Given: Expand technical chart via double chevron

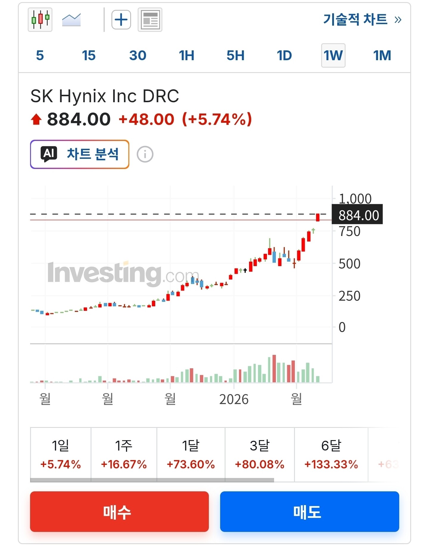Looking at the screenshot, I should point(398,20).
